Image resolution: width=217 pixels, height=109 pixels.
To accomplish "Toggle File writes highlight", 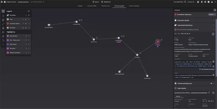I will 8,48.
